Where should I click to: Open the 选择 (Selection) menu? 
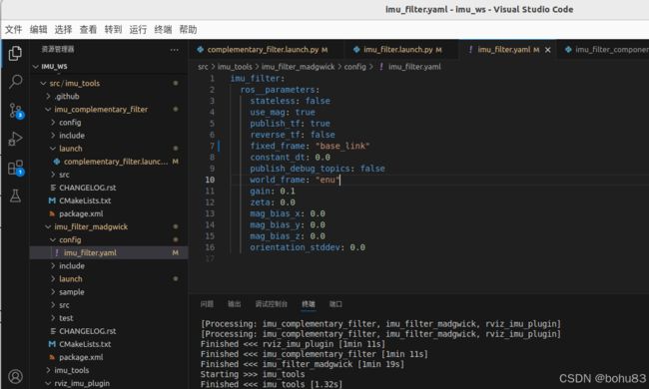click(63, 29)
